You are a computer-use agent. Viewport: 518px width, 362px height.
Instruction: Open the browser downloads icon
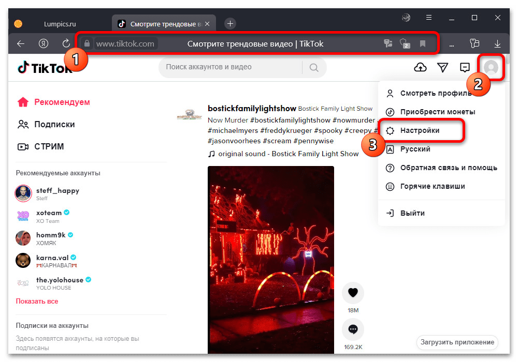(497, 44)
